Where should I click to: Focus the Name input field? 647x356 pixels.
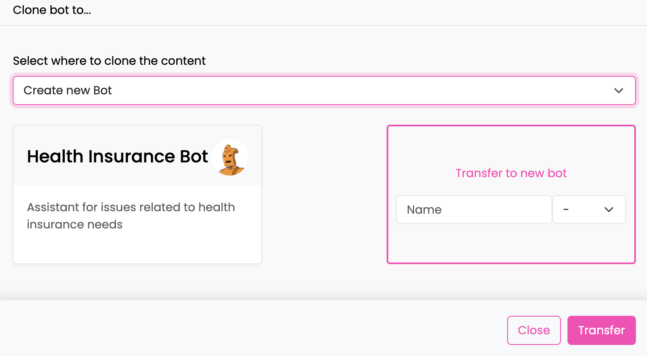tap(474, 210)
